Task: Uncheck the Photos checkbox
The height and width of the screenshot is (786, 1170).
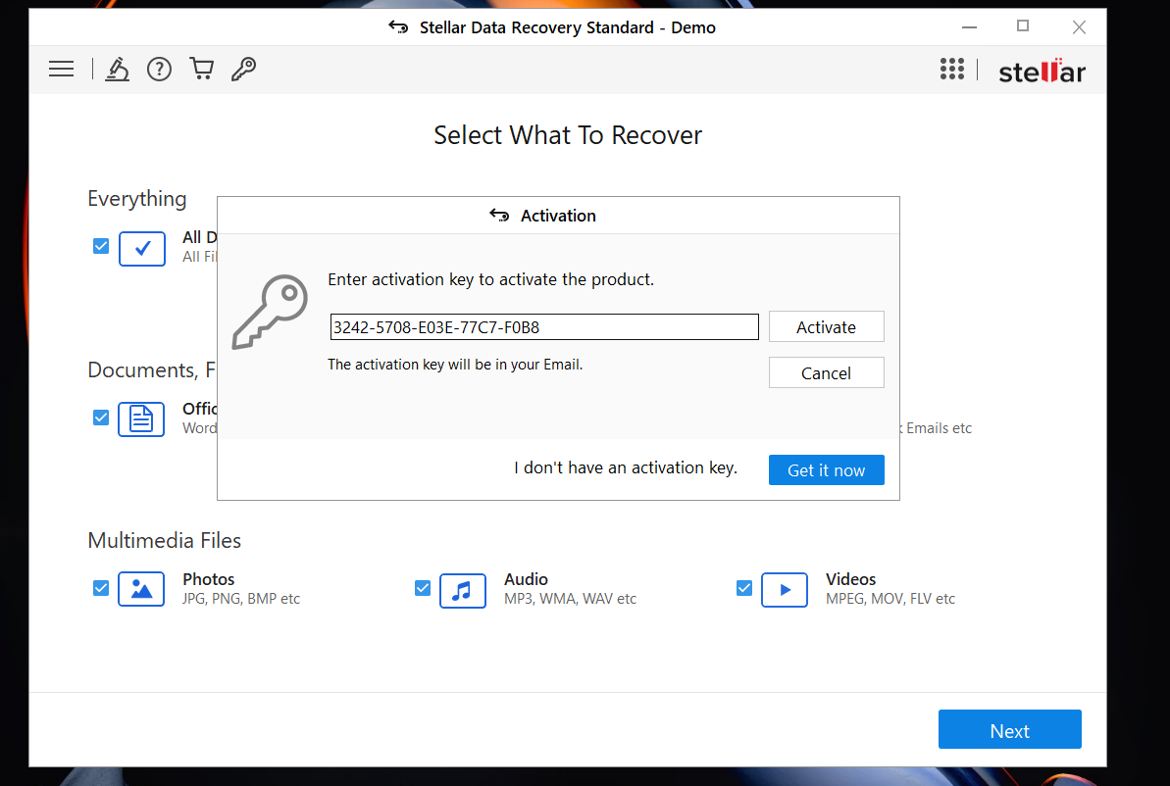Action: [x=101, y=588]
